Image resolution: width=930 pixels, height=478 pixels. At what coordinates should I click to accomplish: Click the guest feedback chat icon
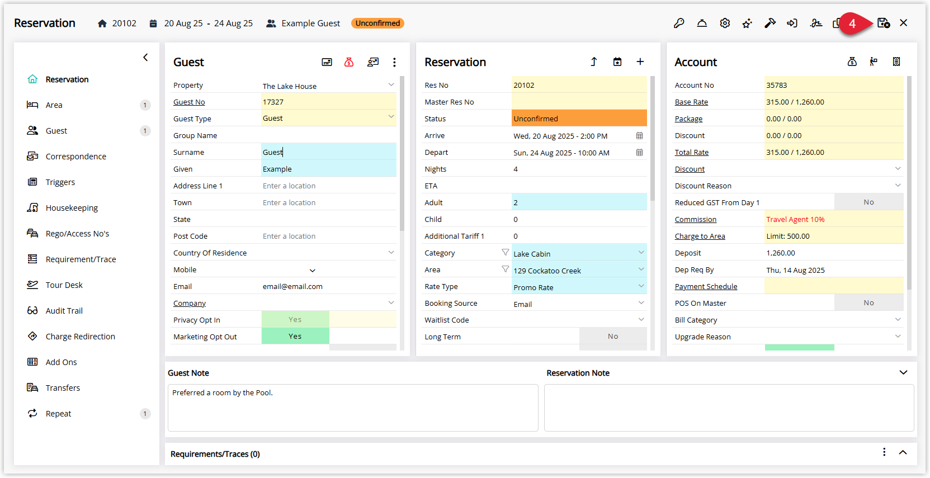point(373,62)
